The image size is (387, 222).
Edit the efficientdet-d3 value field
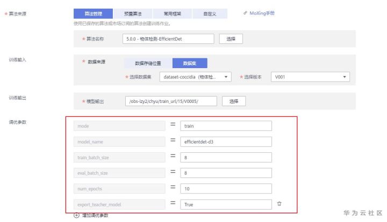[226, 142]
